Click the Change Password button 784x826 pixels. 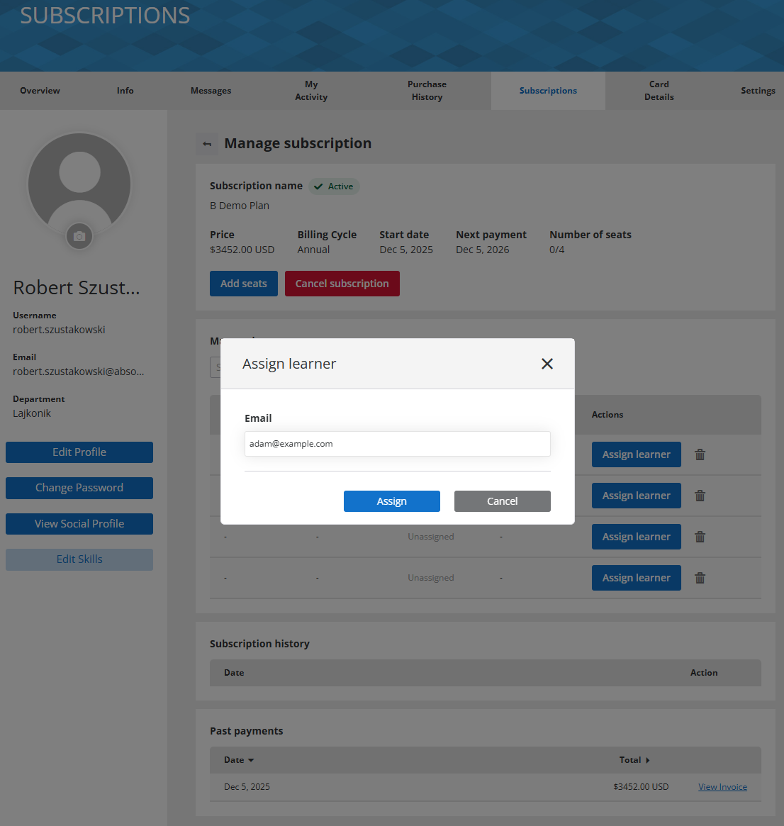coord(79,488)
